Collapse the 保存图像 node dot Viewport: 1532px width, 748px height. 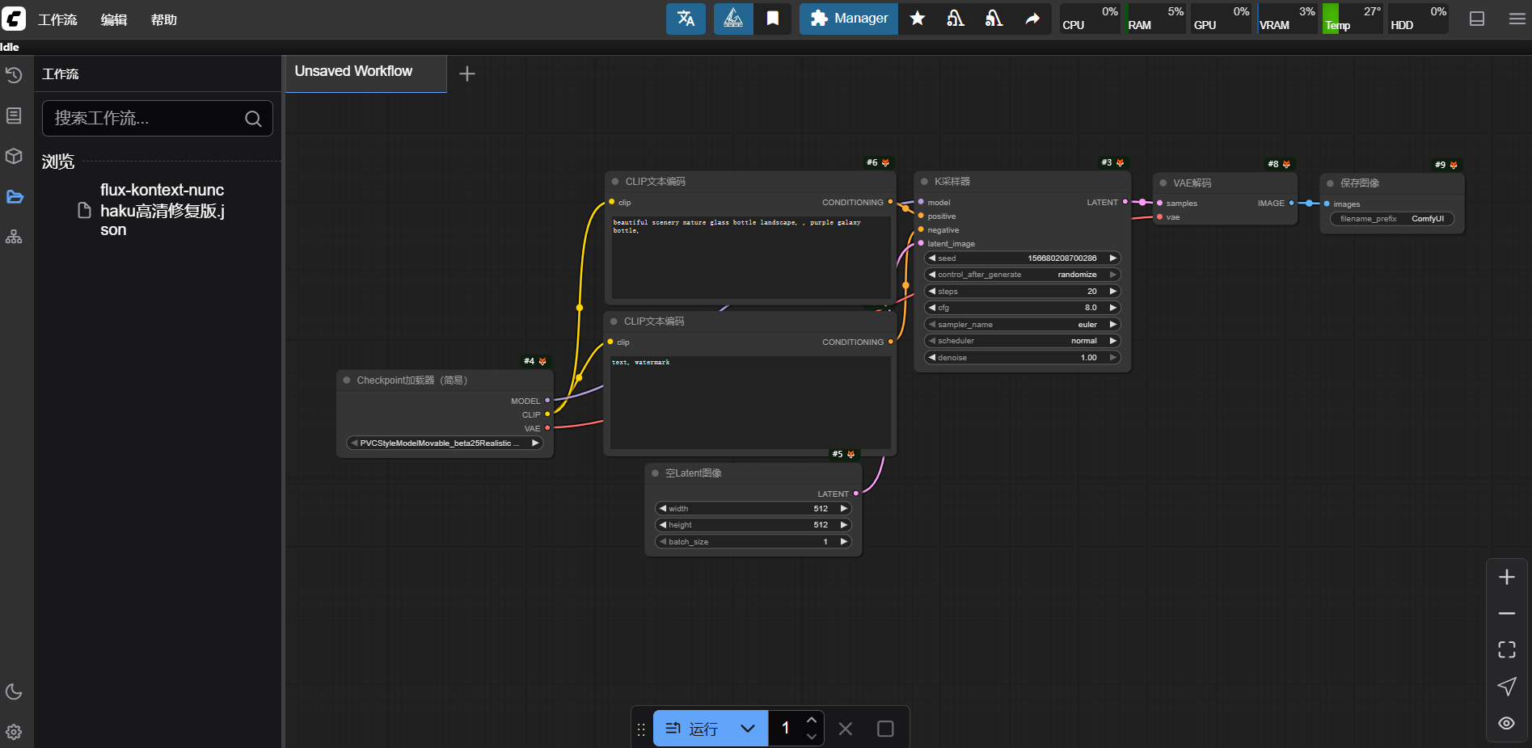point(1330,183)
